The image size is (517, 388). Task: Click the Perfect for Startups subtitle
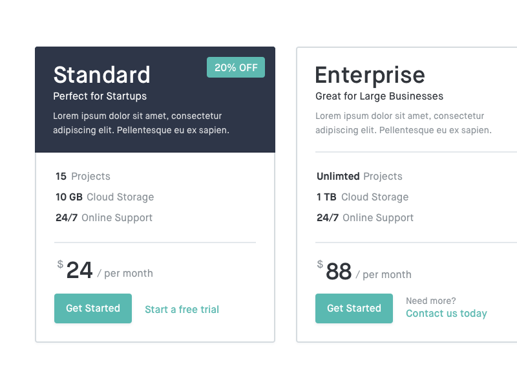click(100, 96)
